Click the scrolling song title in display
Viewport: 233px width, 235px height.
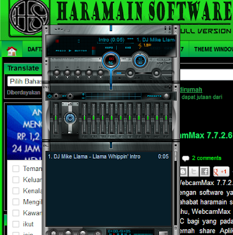(137, 40)
